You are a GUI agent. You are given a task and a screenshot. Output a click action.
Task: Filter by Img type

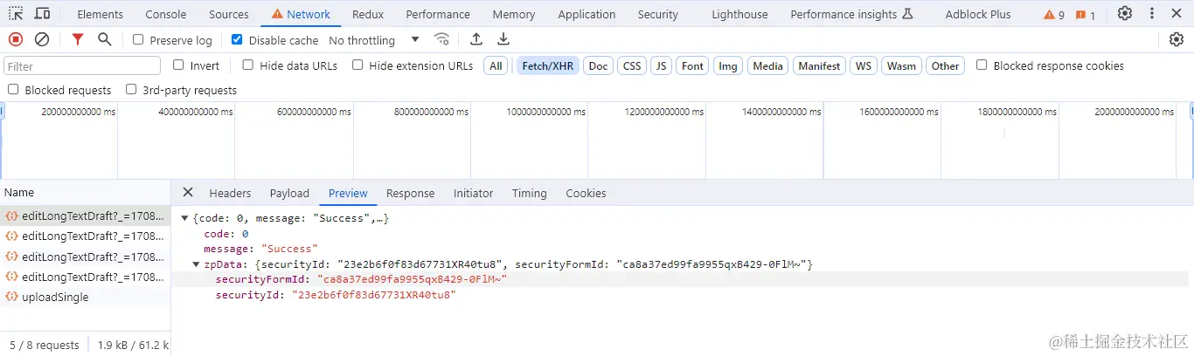coord(727,65)
